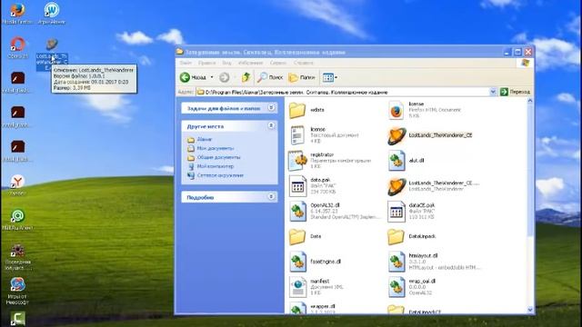This screenshot has height=327, width=582.
Task: Select the DataUnpack folder
Action: point(412,236)
